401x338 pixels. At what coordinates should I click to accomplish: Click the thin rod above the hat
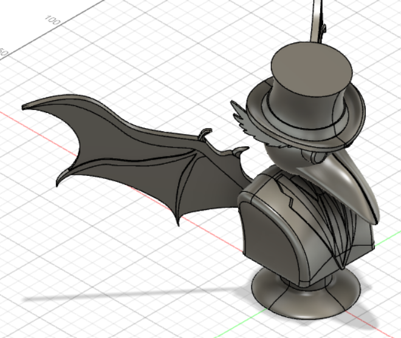point(317,22)
